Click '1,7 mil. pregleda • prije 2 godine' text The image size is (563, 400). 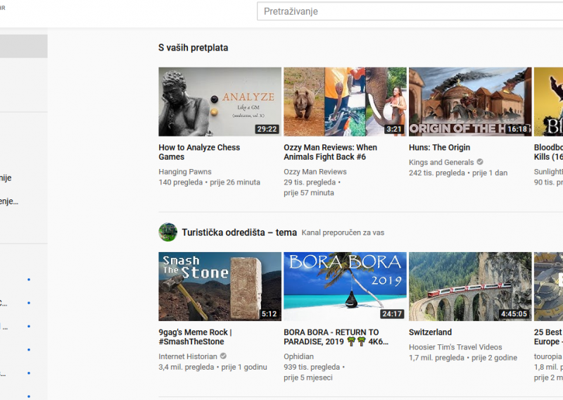(x=463, y=358)
